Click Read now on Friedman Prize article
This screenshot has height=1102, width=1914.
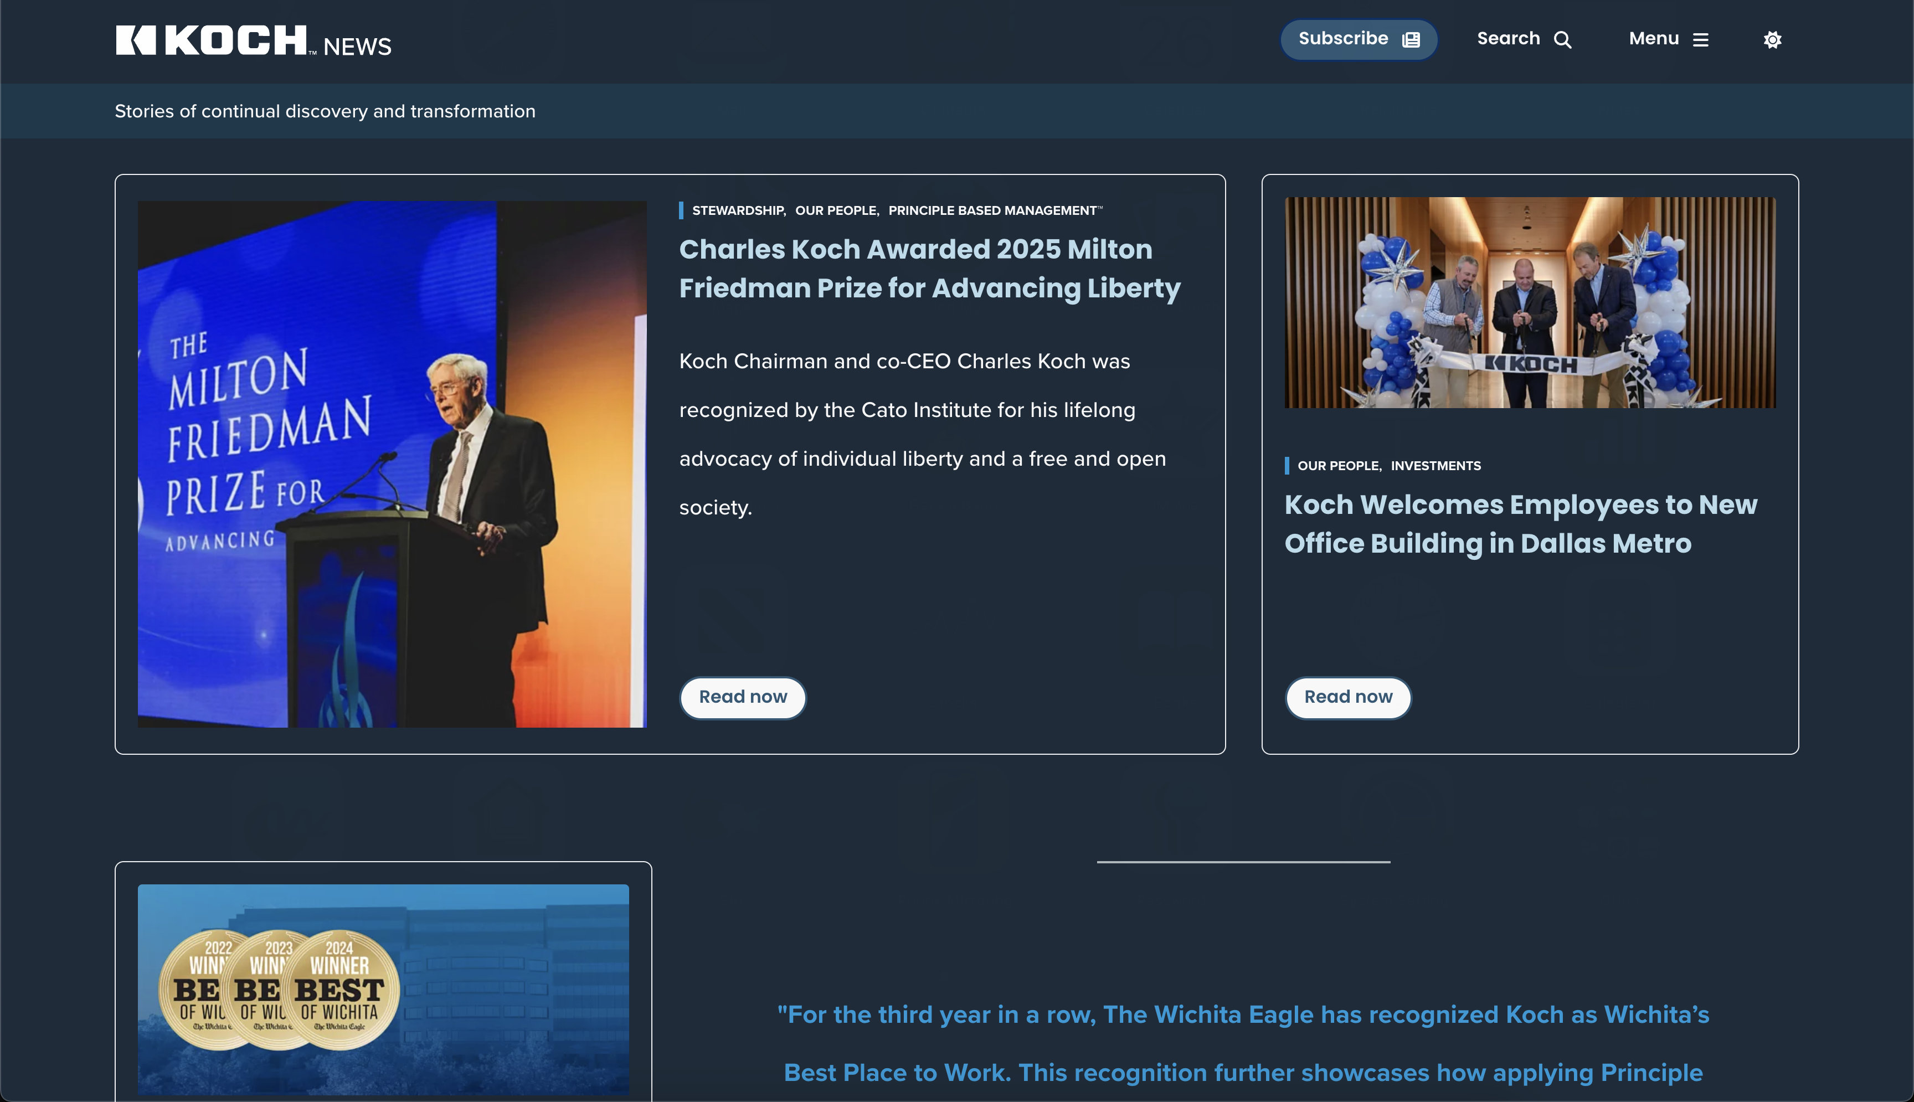(x=743, y=697)
